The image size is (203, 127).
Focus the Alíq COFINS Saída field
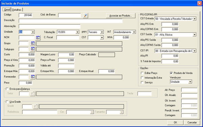[170, 45]
